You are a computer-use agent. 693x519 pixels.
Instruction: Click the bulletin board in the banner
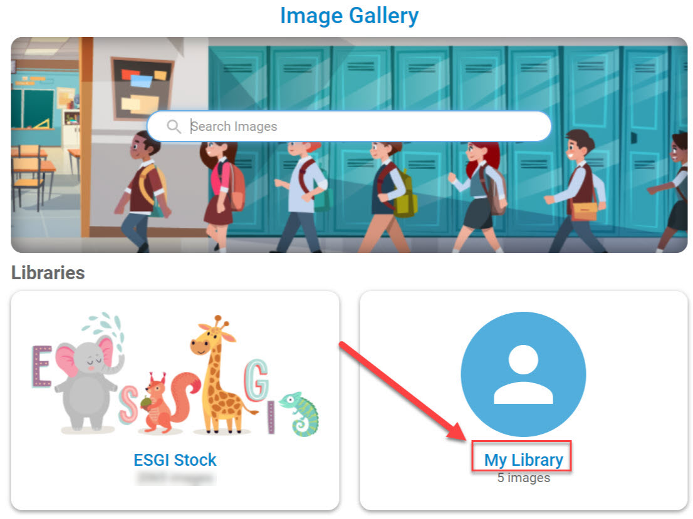click(x=142, y=90)
